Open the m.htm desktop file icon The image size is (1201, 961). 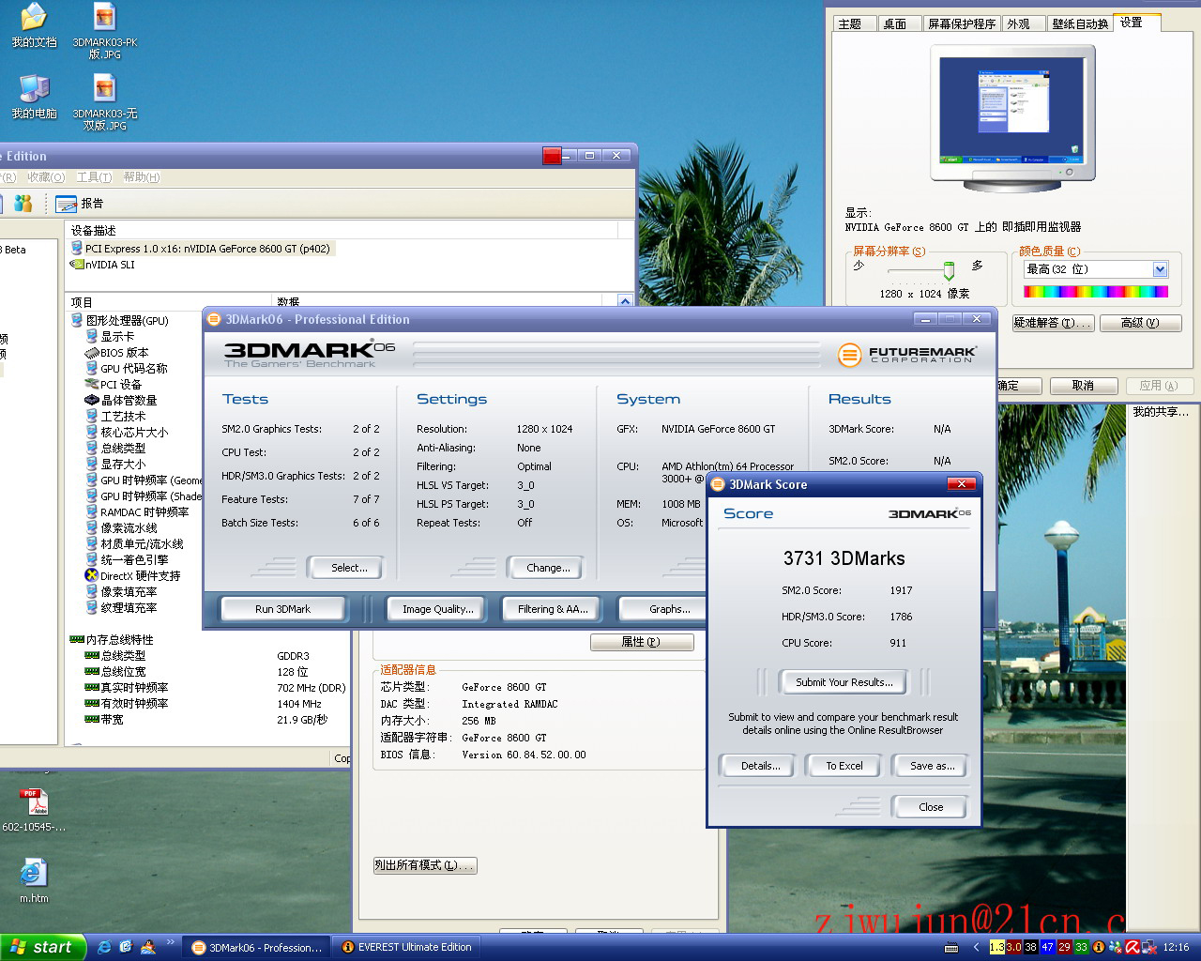pos(34,874)
